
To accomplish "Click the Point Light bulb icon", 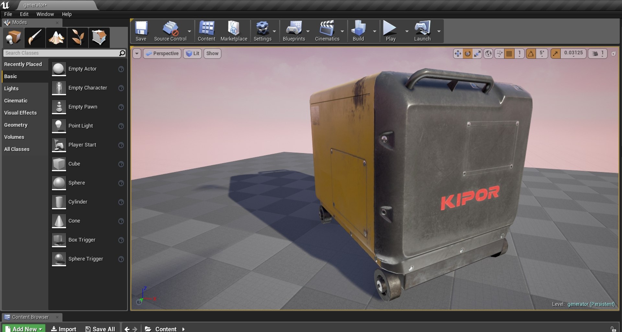I will [59, 126].
